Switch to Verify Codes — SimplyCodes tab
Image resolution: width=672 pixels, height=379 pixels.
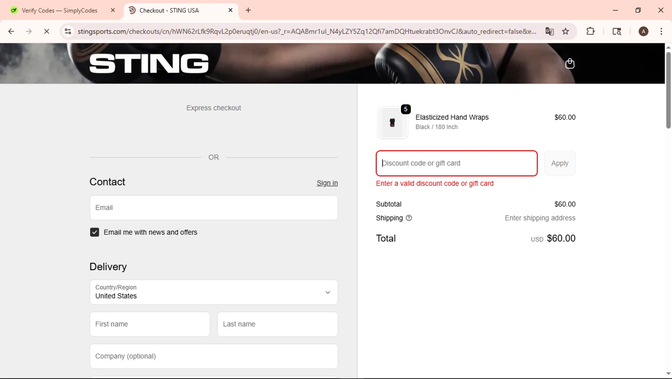pos(60,10)
